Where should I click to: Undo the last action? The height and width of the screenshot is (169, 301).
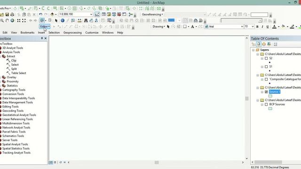[x=40, y=15]
